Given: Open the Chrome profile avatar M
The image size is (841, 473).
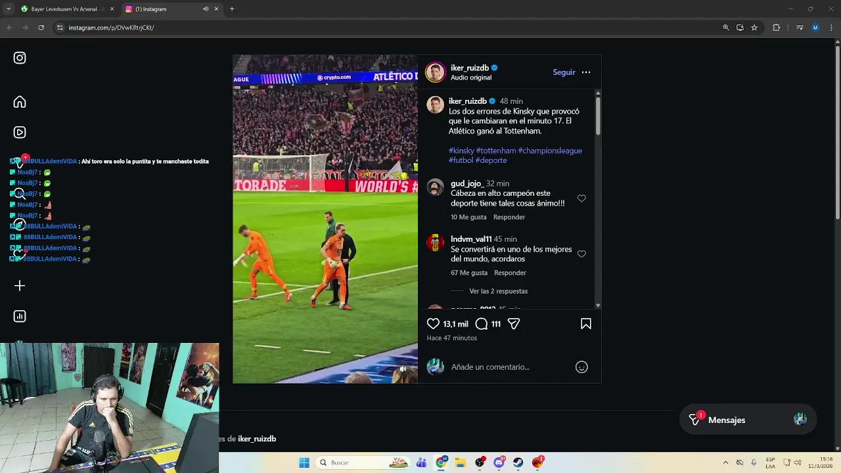Looking at the screenshot, I should pyautogui.click(x=815, y=28).
